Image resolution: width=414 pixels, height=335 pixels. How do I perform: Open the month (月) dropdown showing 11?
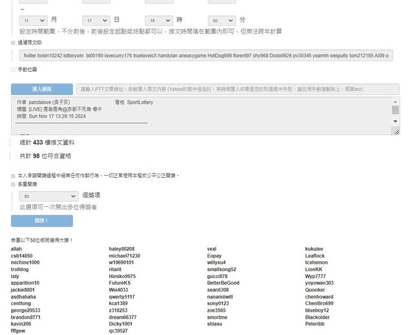click(x=33, y=21)
